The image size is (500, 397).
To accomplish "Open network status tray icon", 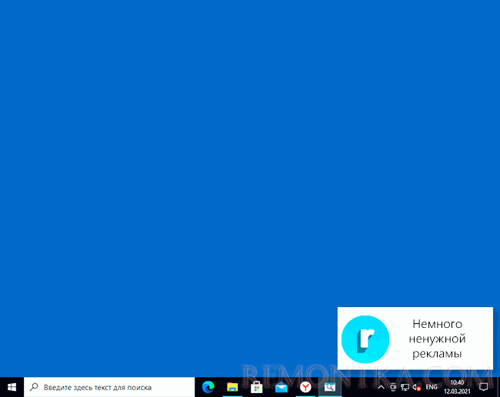I will point(405,387).
